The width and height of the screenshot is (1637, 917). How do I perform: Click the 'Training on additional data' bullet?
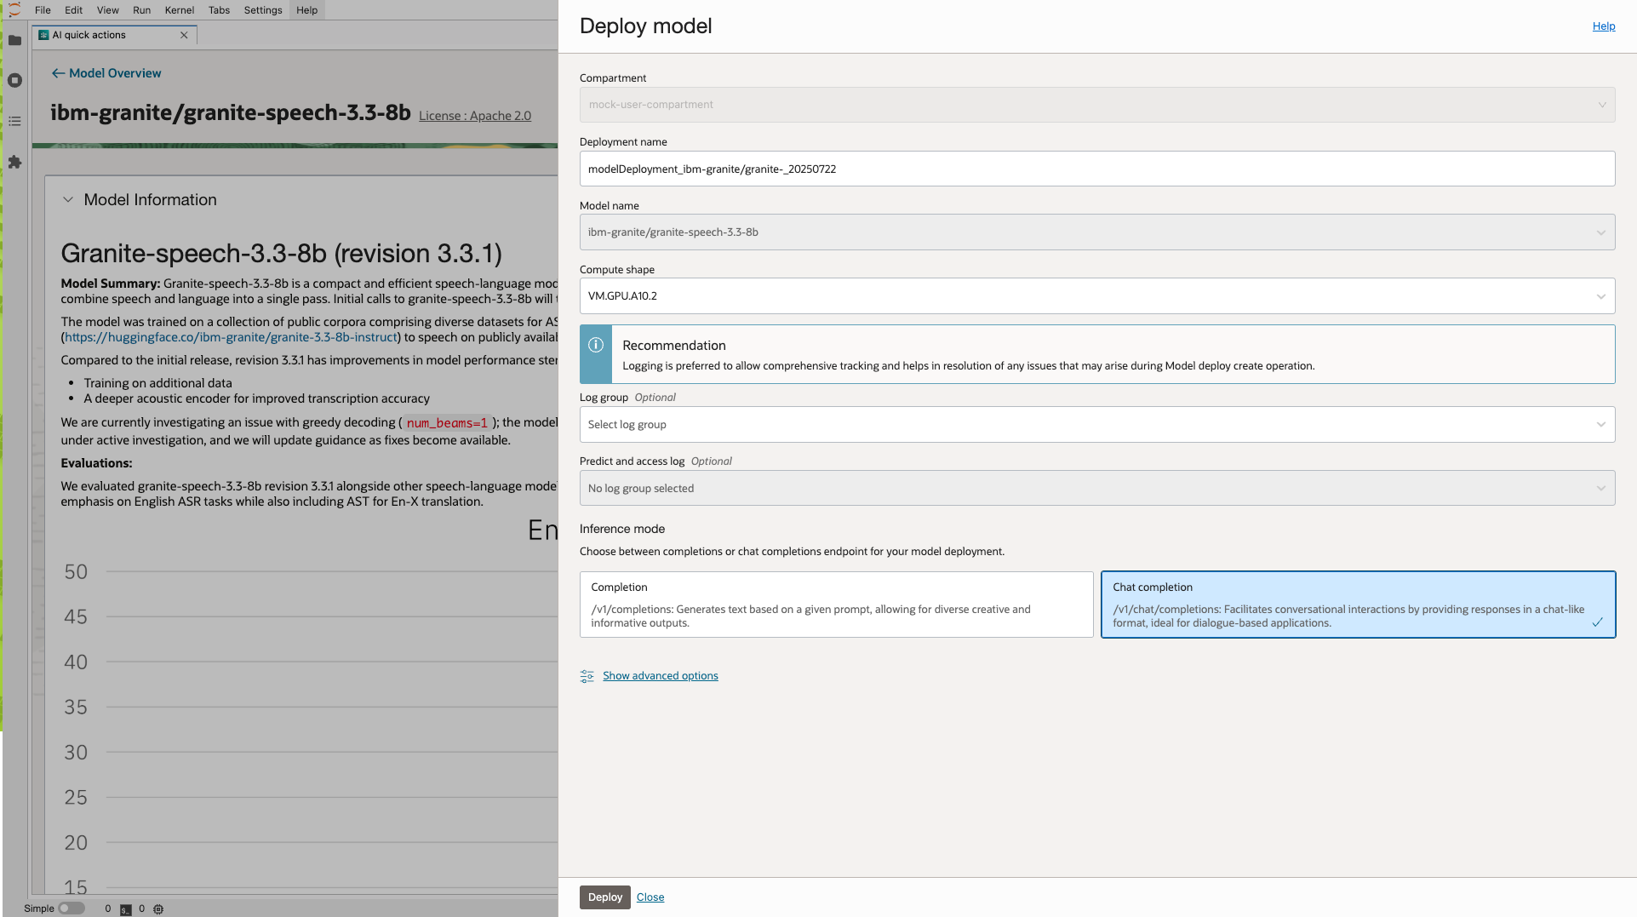(x=158, y=383)
